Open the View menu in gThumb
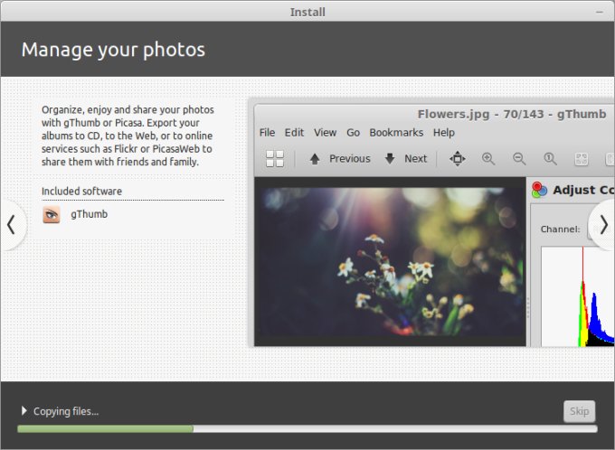Image resolution: width=615 pixels, height=450 pixels. (x=326, y=133)
